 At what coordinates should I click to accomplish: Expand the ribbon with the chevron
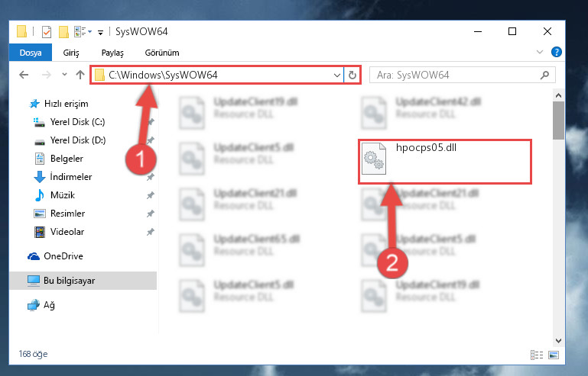click(x=540, y=52)
